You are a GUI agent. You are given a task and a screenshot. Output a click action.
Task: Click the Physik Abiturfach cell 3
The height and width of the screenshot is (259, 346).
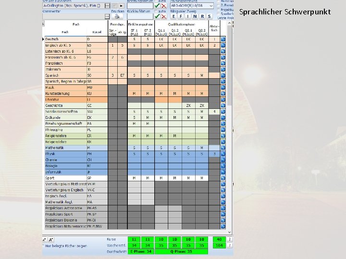coord(214,154)
